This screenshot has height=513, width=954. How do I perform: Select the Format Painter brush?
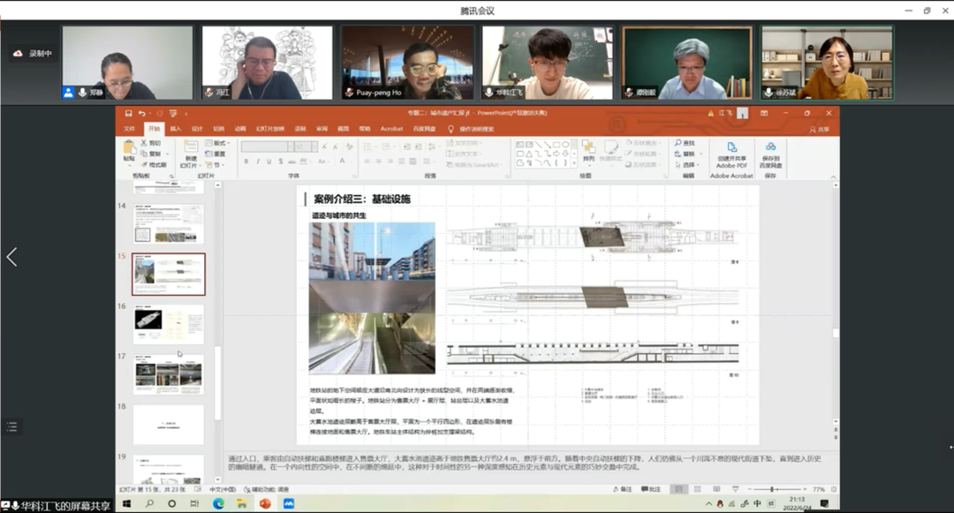coord(154,165)
